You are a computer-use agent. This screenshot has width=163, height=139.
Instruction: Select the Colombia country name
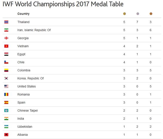(24, 70)
